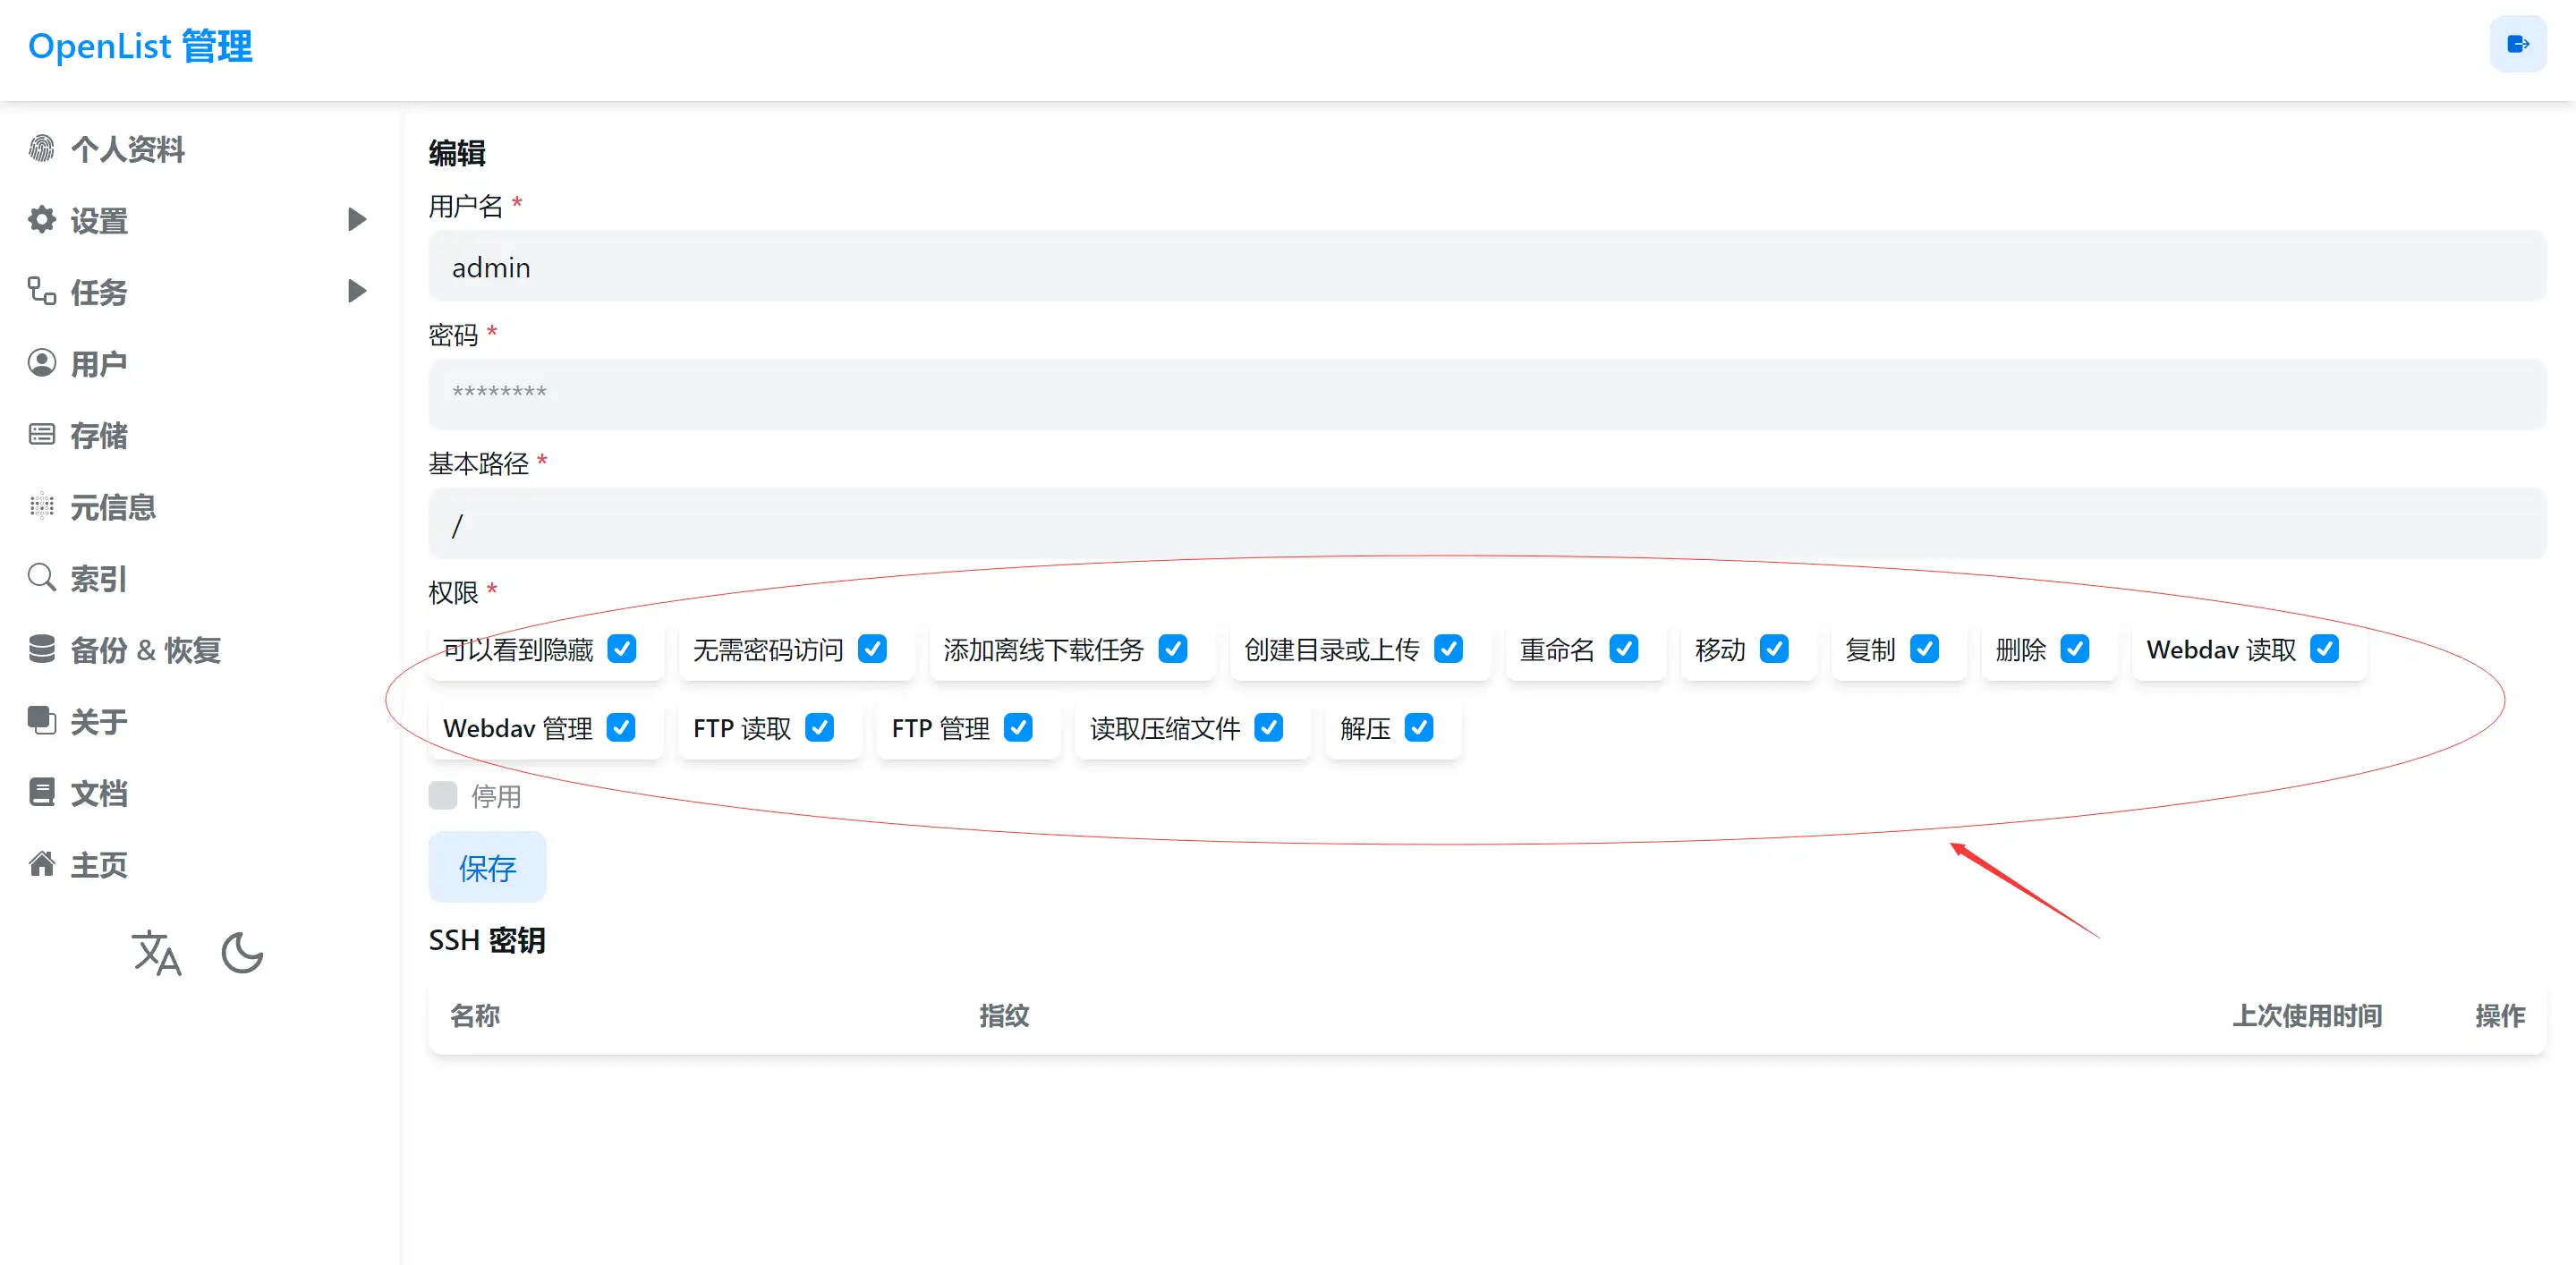Open the 存储 storage section
The width and height of the screenshot is (2576, 1265).
(x=100, y=434)
